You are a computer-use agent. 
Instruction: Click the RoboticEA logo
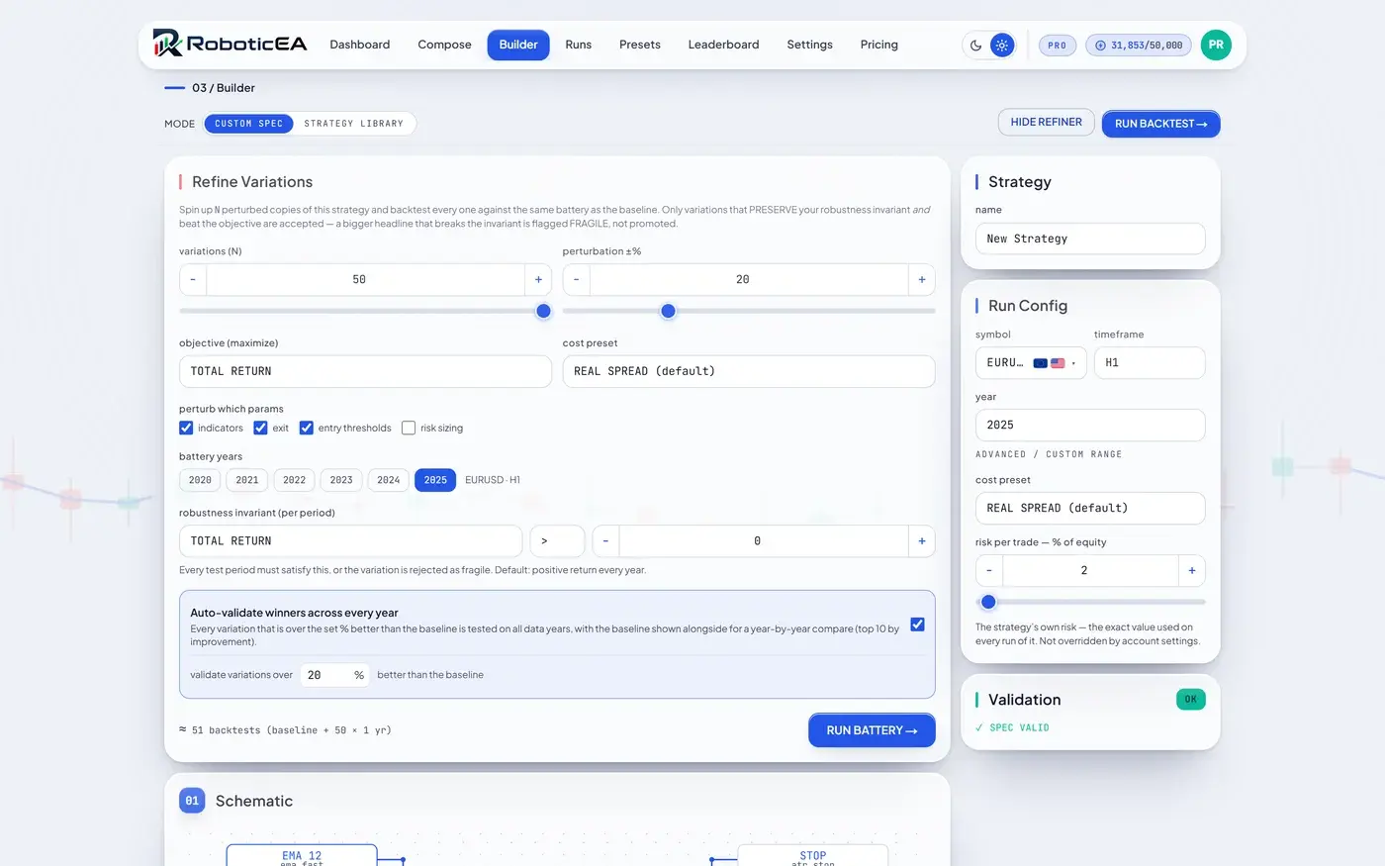(230, 44)
